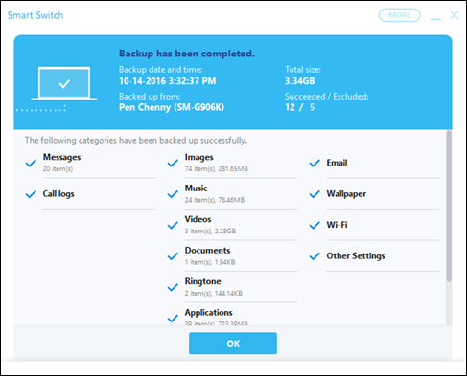Select the Applications category label
The height and width of the screenshot is (376, 467).
coord(208,313)
